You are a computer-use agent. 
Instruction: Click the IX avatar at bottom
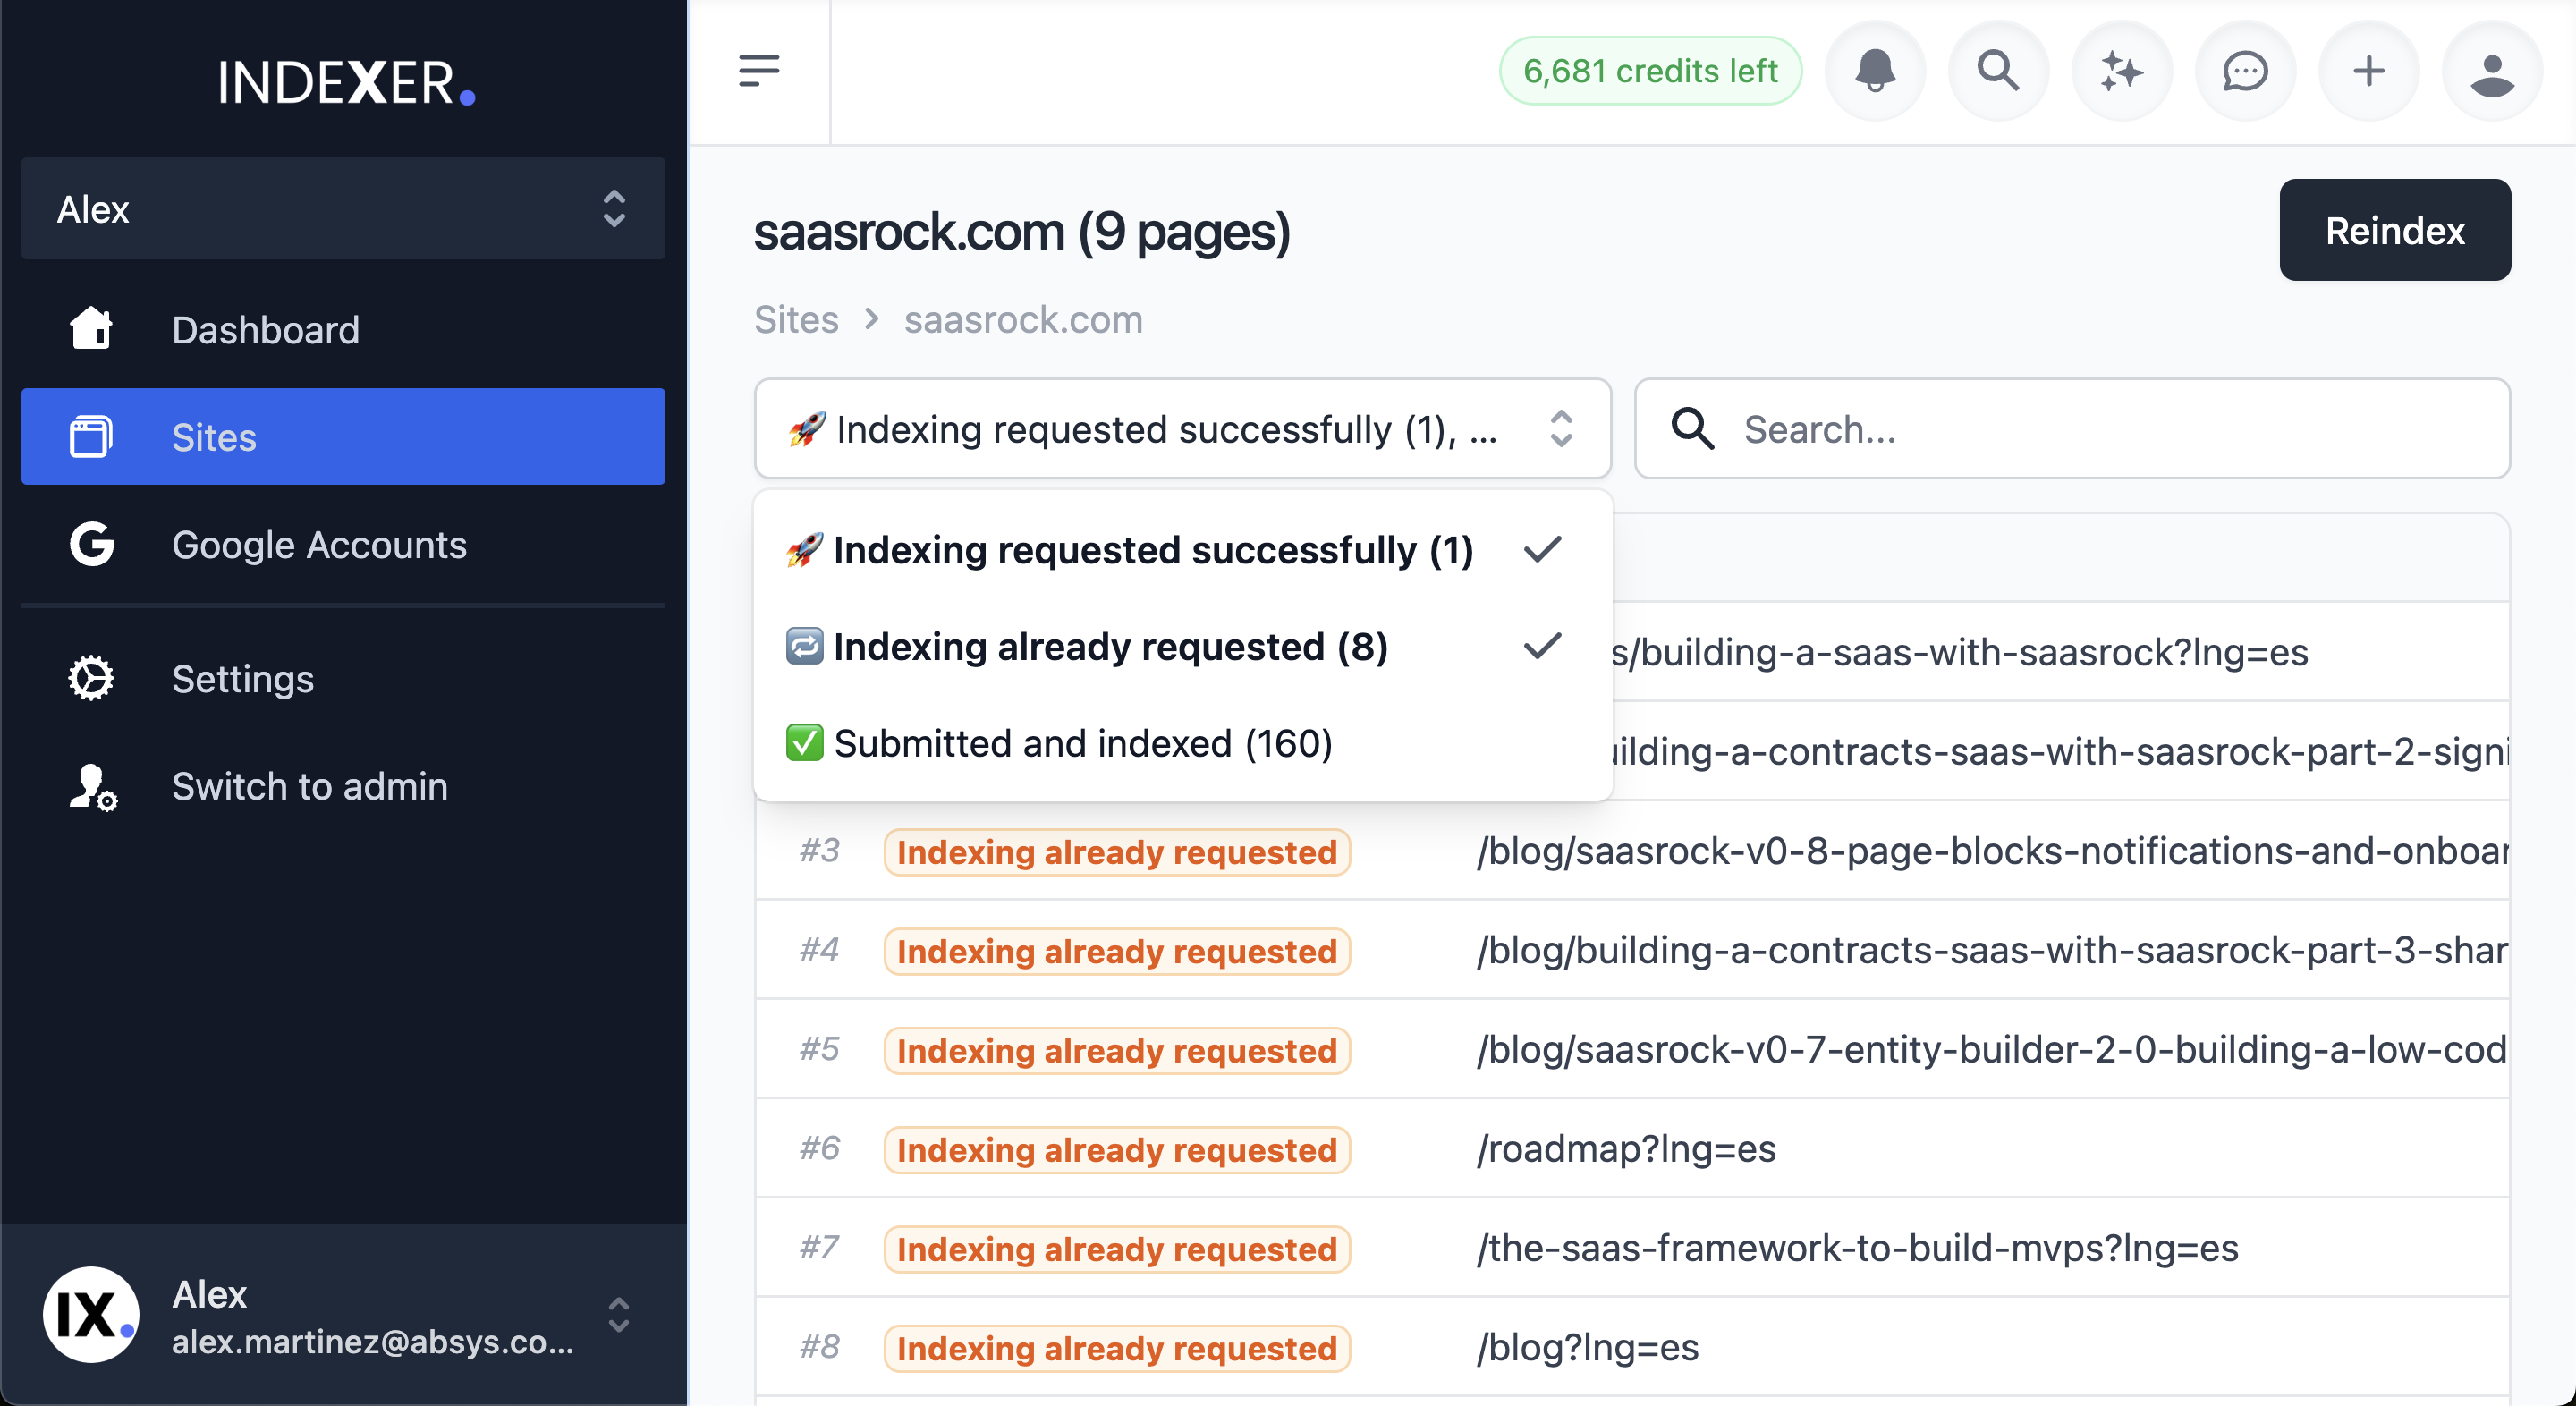pyautogui.click(x=91, y=1314)
